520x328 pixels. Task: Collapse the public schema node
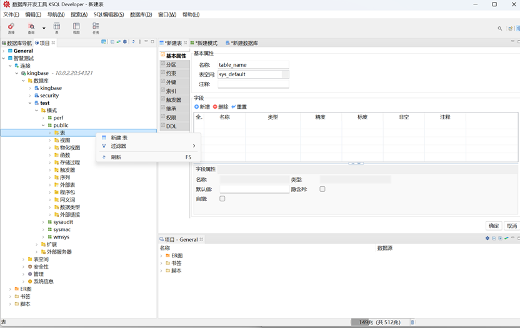(43, 125)
